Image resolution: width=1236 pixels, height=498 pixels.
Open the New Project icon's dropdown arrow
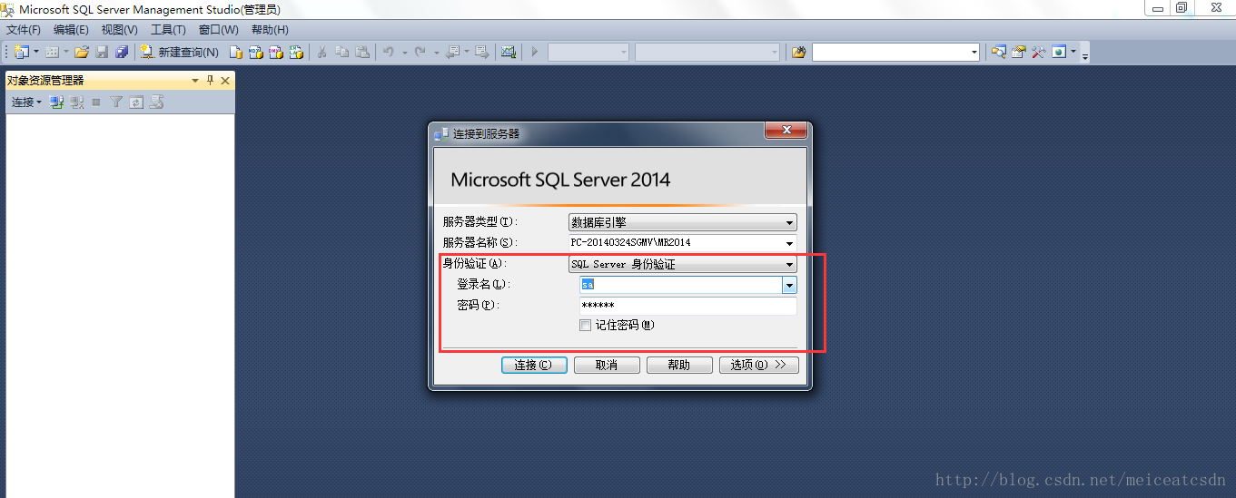coord(36,52)
